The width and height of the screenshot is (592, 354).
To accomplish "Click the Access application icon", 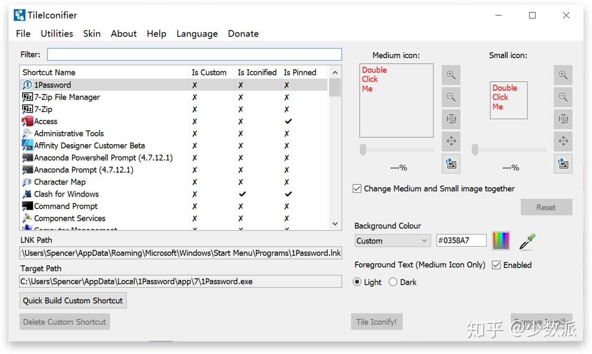I will 27,121.
